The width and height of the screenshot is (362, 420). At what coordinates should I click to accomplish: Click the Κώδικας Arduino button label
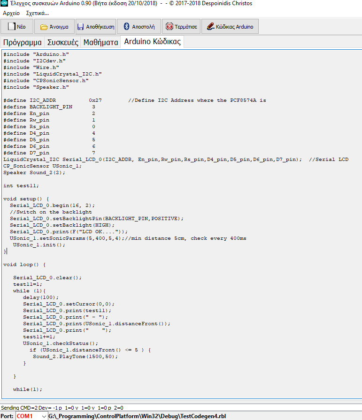pyautogui.click(x=234, y=27)
